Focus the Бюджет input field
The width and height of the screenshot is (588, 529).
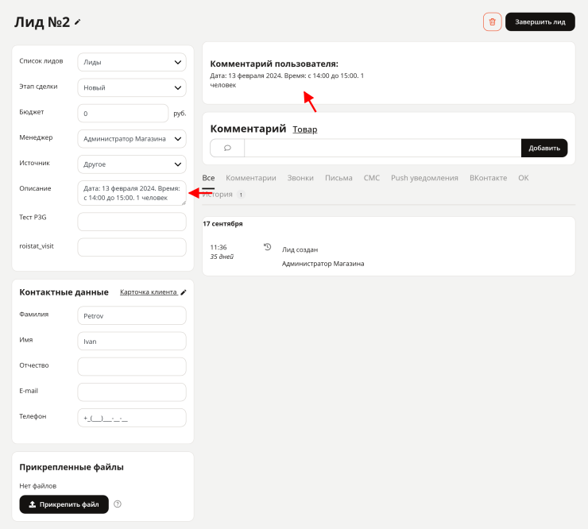[123, 114]
